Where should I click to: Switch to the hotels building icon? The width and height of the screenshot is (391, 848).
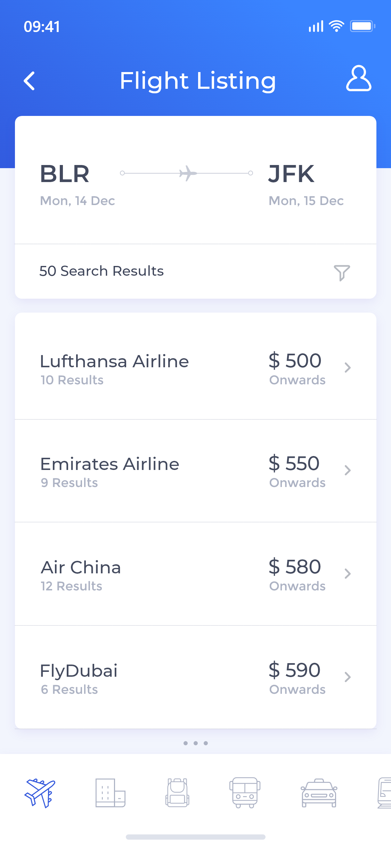tap(110, 793)
